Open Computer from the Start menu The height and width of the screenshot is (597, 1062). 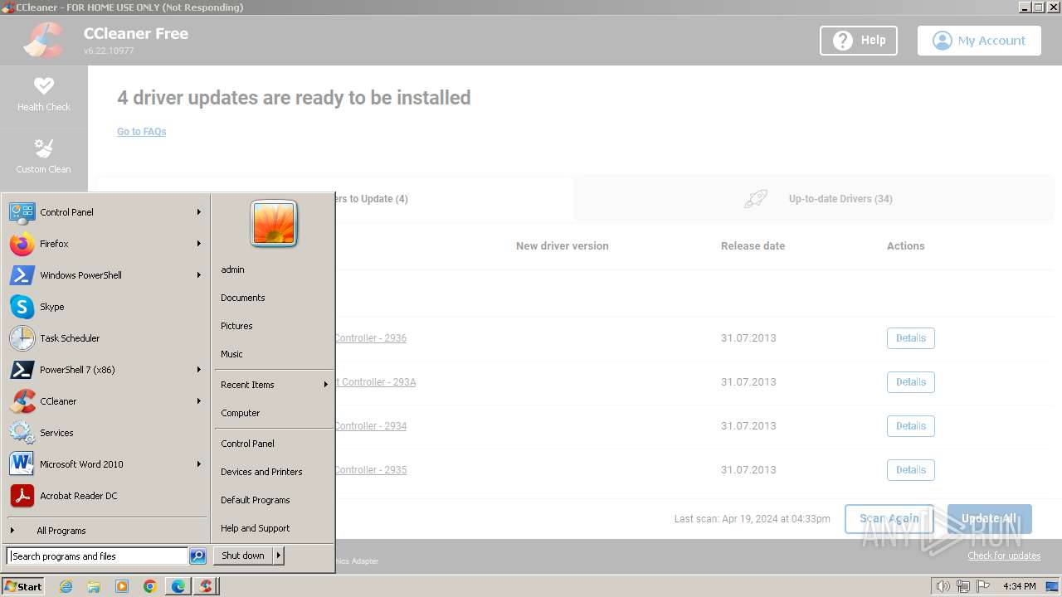(274, 413)
